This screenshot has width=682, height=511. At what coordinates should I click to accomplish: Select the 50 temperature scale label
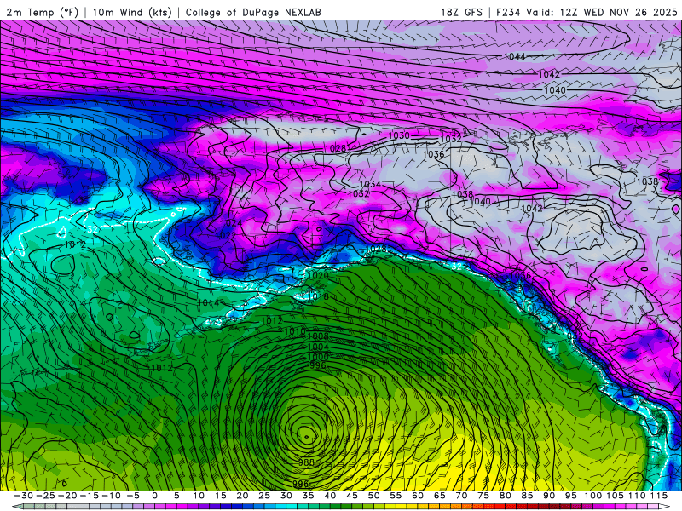pos(373,496)
